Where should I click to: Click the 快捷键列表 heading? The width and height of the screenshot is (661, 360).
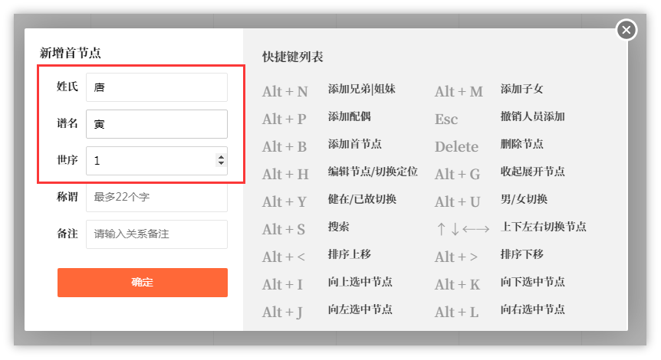pyautogui.click(x=293, y=57)
